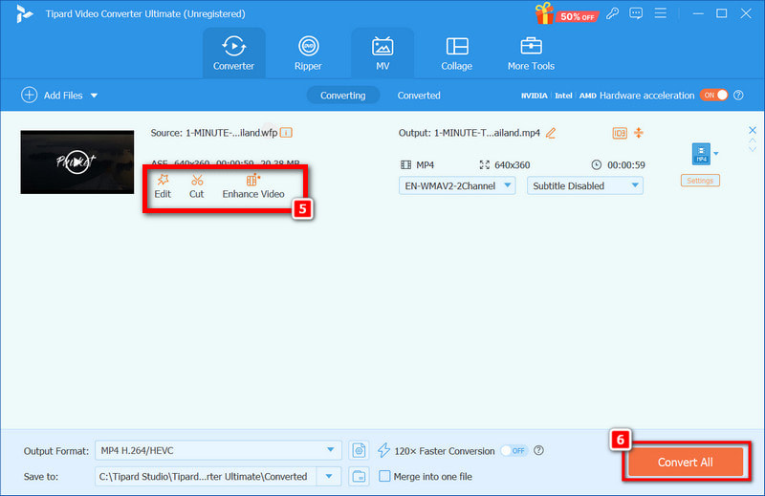Click the output resolution 640x360 text
The height and width of the screenshot is (496, 765).
point(512,165)
